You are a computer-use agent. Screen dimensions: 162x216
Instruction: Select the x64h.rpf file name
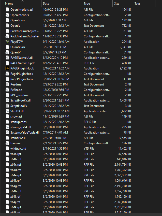[x=16, y=191]
